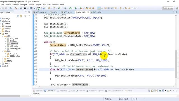Click the editor vertical scrollbar thumb
The height and width of the screenshot is (101, 179).
(x=176, y=64)
